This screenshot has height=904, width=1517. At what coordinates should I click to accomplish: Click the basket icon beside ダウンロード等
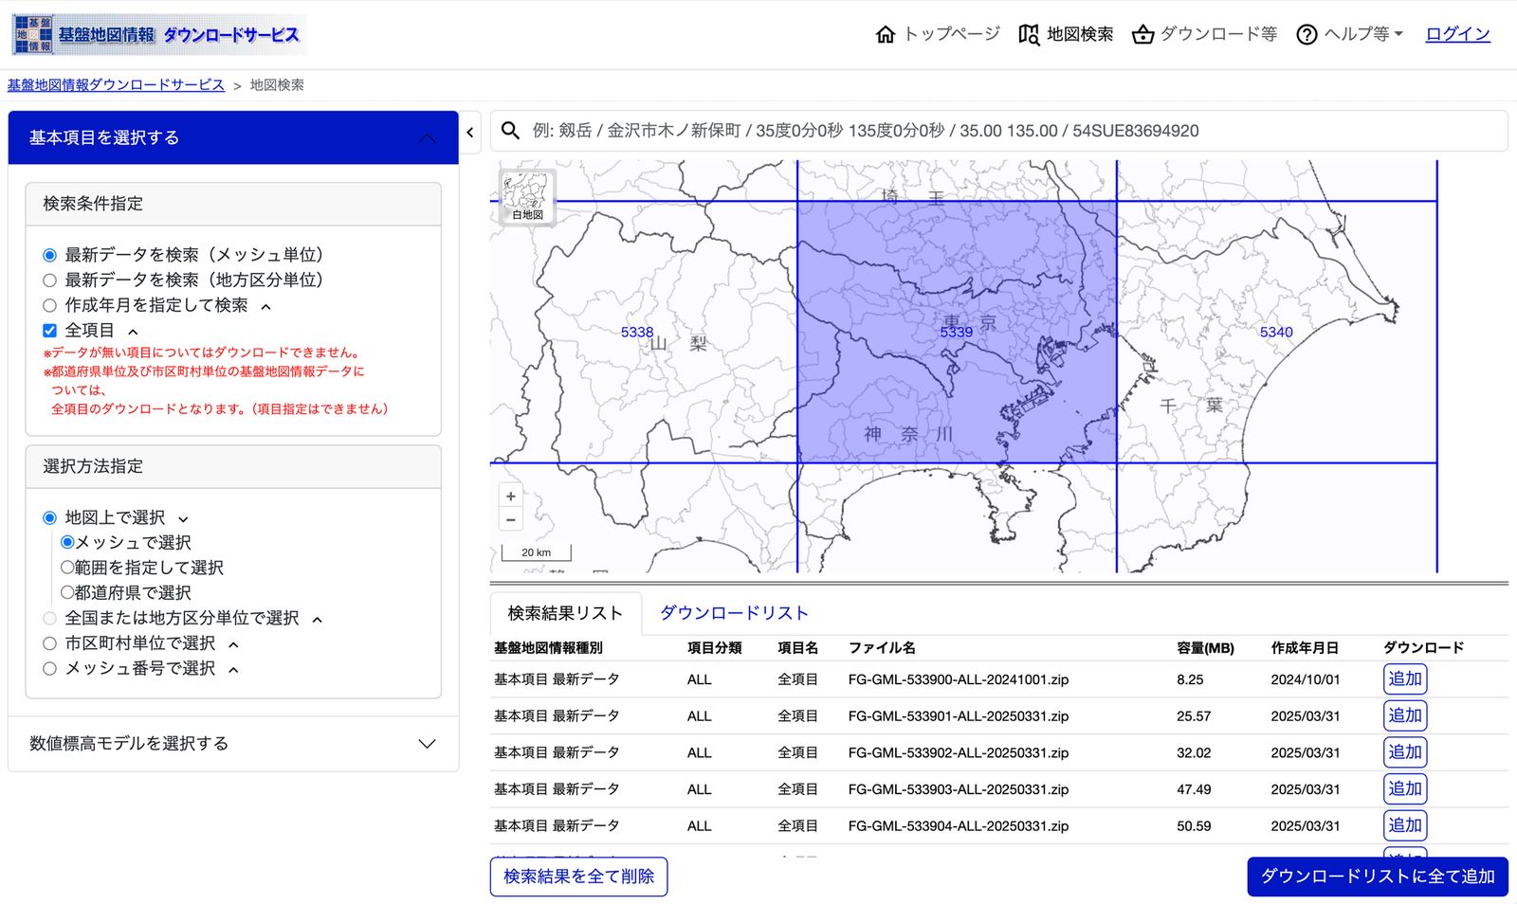click(1143, 34)
